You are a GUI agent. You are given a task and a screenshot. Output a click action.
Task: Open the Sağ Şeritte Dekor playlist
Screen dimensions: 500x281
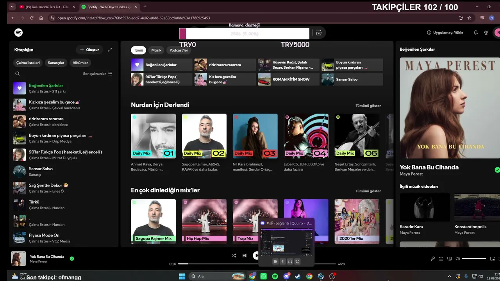pos(64,188)
